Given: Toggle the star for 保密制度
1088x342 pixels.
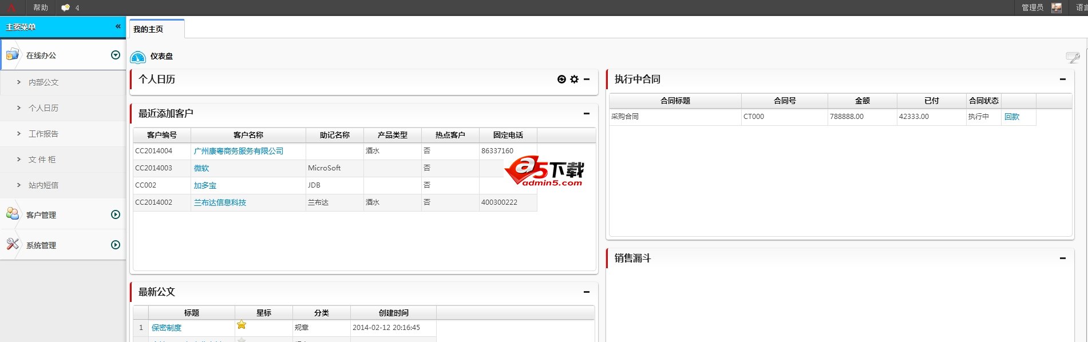Looking at the screenshot, I should click(242, 325).
